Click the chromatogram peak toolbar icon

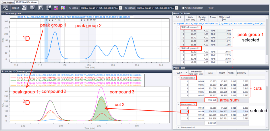coord(48,8)
